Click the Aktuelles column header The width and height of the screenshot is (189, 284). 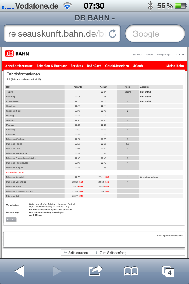tap(145, 87)
